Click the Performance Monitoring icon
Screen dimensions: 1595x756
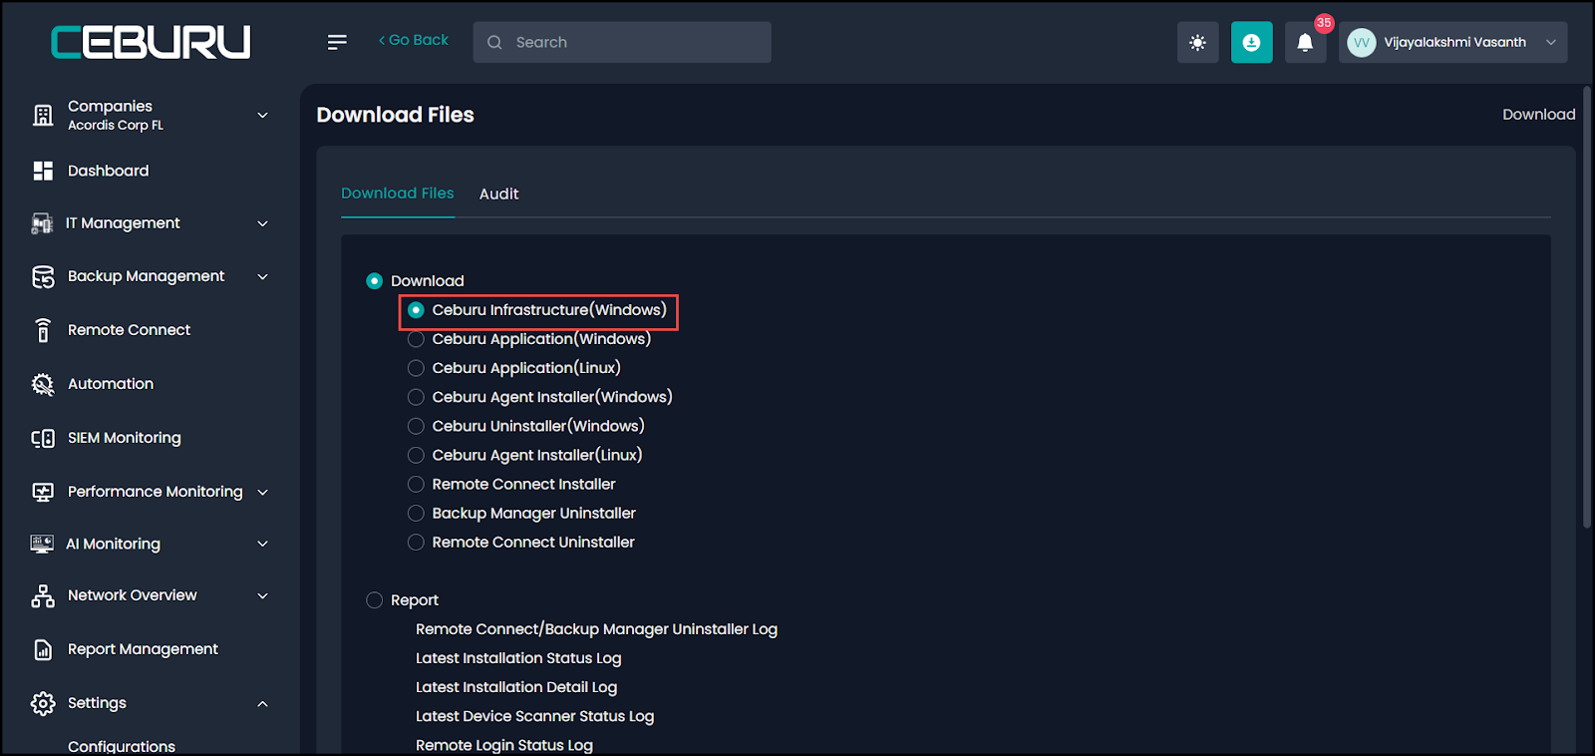pyautogui.click(x=43, y=492)
